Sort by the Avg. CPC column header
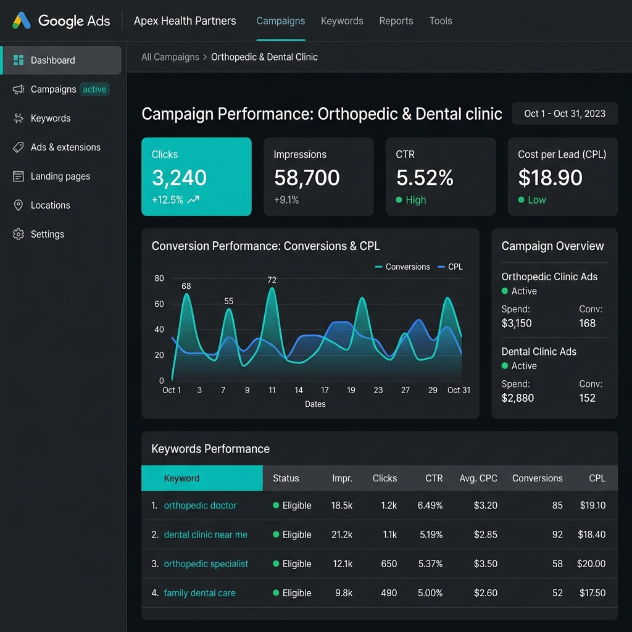 coord(478,478)
